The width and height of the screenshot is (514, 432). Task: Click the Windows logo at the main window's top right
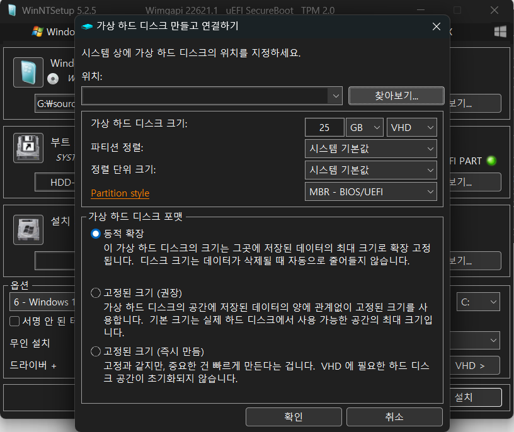click(x=500, y=31)
